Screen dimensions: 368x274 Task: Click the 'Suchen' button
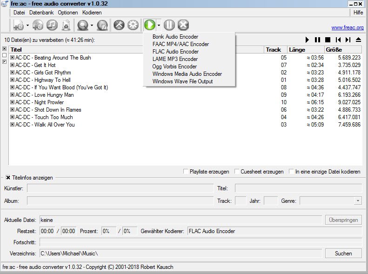coord(343,254)
